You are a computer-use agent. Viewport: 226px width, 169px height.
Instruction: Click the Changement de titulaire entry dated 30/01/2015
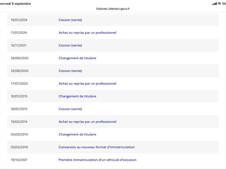tap(77, 96)
